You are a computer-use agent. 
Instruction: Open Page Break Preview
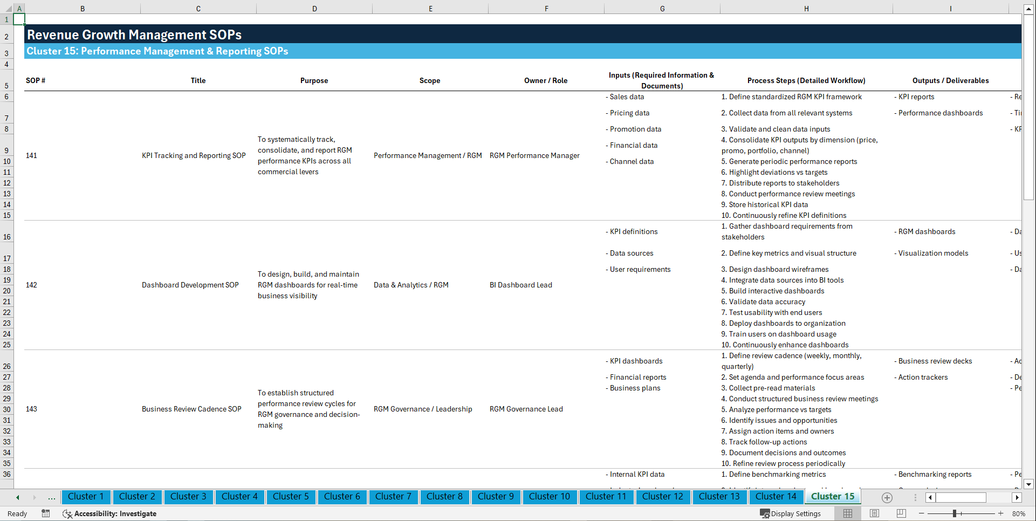tap(900, 513)
